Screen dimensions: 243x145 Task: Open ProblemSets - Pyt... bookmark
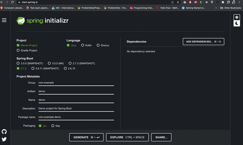point(116,8)
